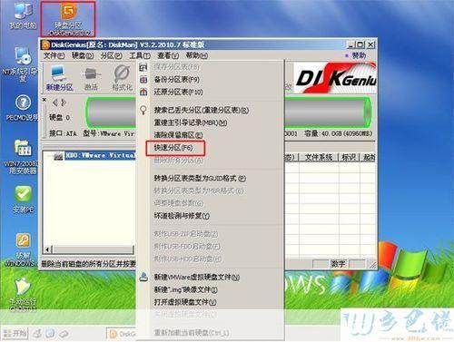Click the 激活 toolbar icon

coord(91,79)
